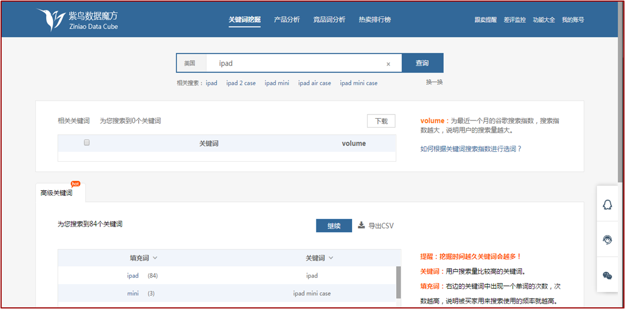The height and width of the screenshot is (309, 625).
Task: Open the headset support agent icon
Action: 607,240
